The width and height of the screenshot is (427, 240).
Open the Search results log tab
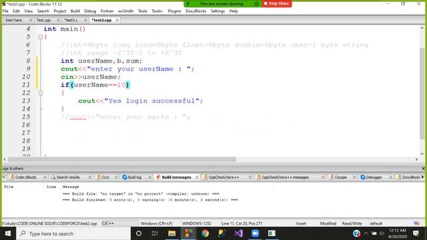[x=68, y=177]
